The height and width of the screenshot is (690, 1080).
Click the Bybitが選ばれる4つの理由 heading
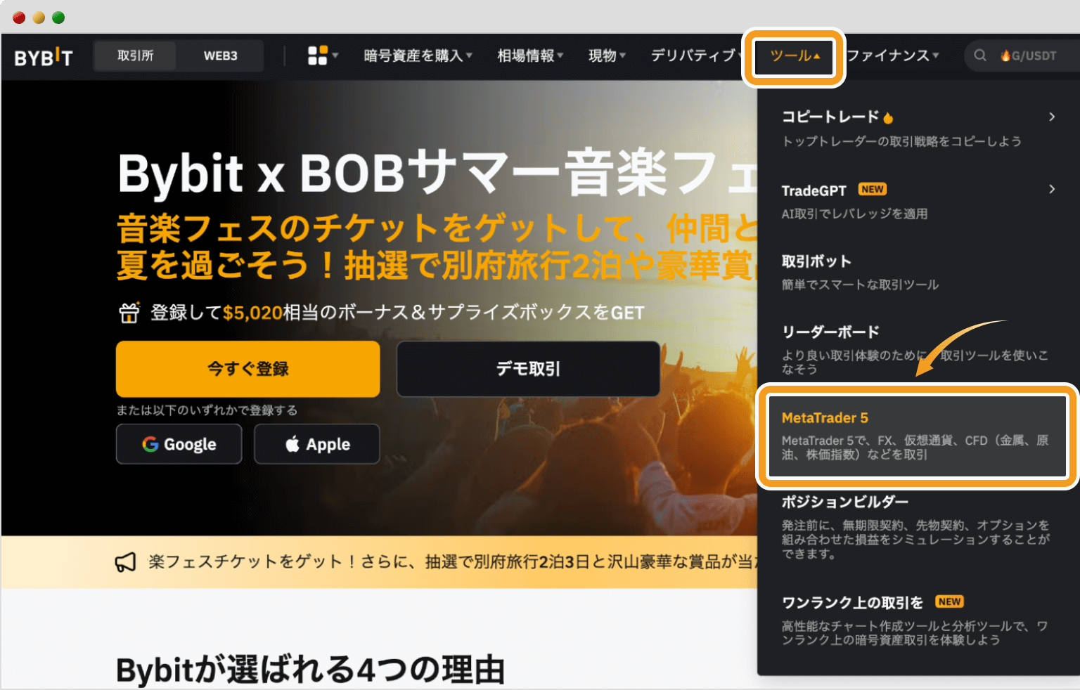pyautogui.click(x=310, y=670)
